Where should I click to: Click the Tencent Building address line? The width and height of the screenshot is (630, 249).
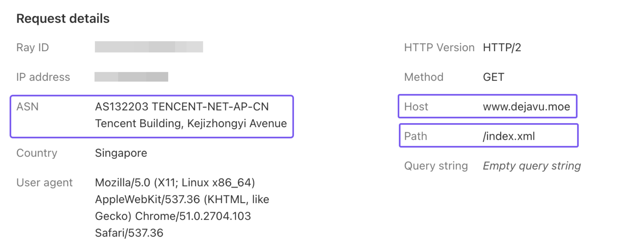191,124
